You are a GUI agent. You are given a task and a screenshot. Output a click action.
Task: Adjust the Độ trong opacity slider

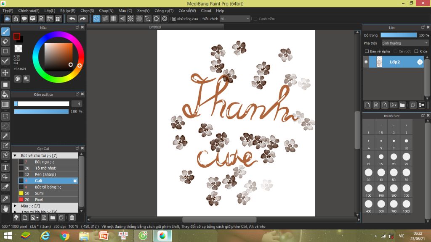[x=399, y=35]
